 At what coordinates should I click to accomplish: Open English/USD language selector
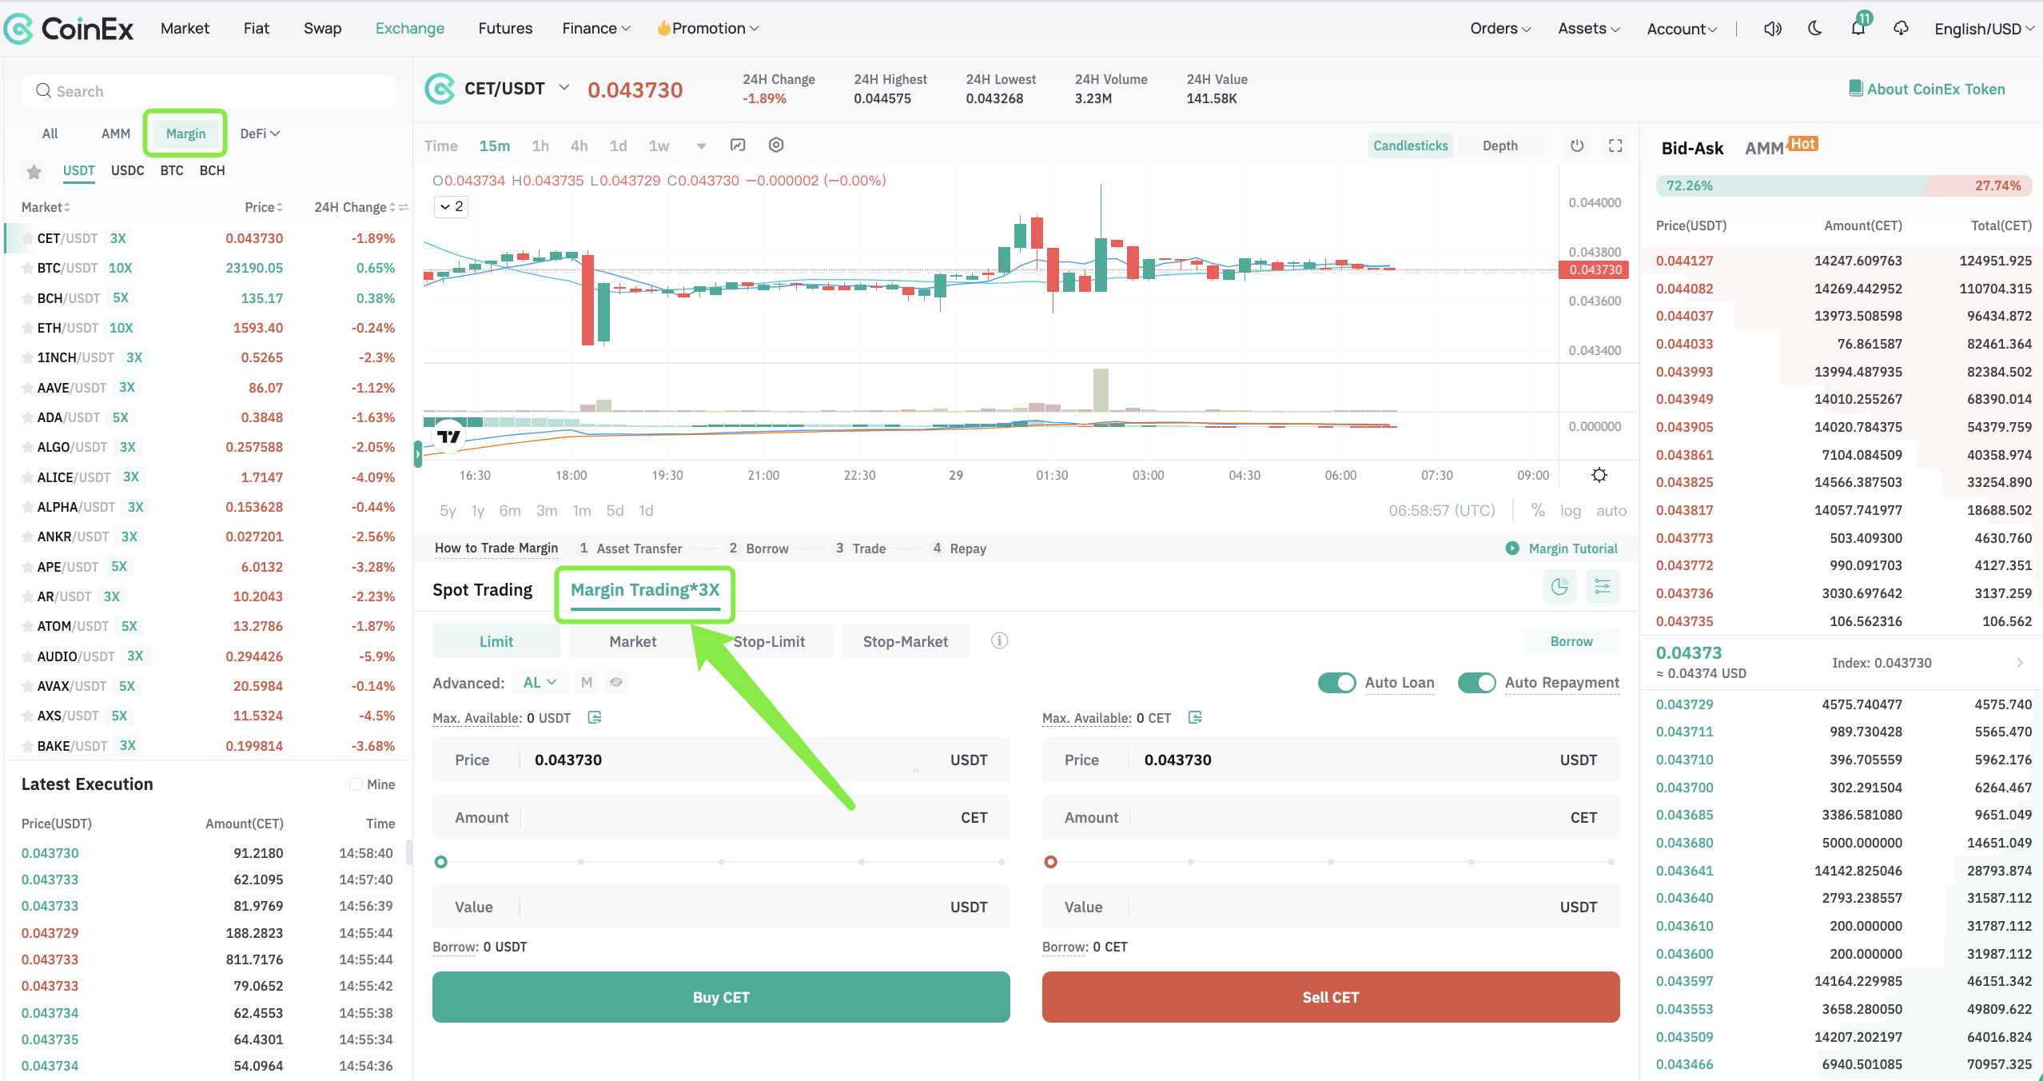1985,29
